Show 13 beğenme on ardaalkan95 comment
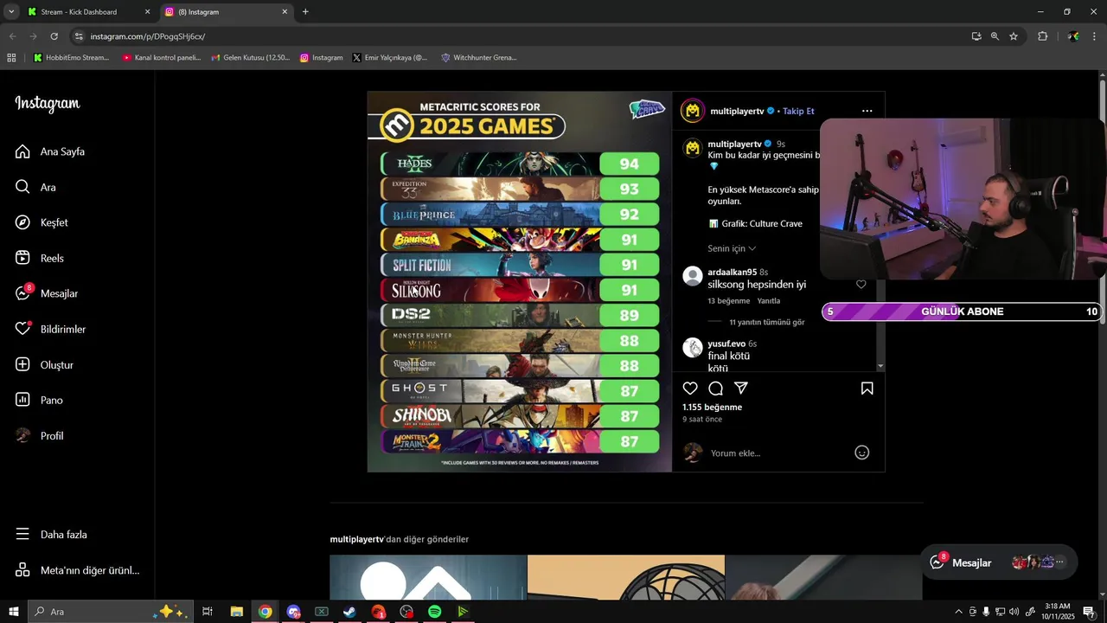The image size is (1107, 623). point(728,301)
